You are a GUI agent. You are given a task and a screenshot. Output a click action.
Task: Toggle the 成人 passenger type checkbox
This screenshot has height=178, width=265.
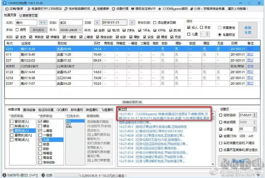(x=189, y=27)
